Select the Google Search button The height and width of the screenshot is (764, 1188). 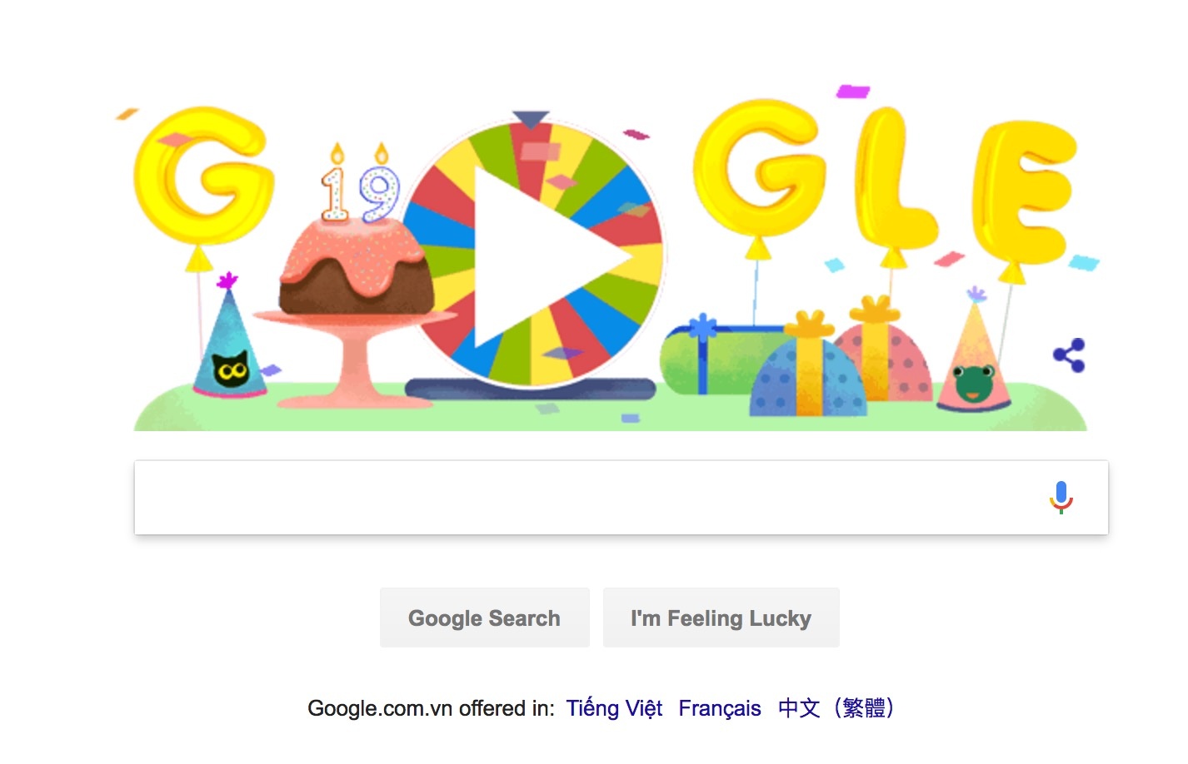(484, 618)
